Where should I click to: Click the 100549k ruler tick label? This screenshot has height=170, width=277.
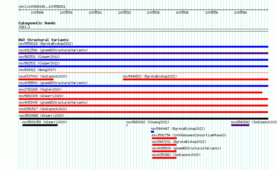click(37, 12)
